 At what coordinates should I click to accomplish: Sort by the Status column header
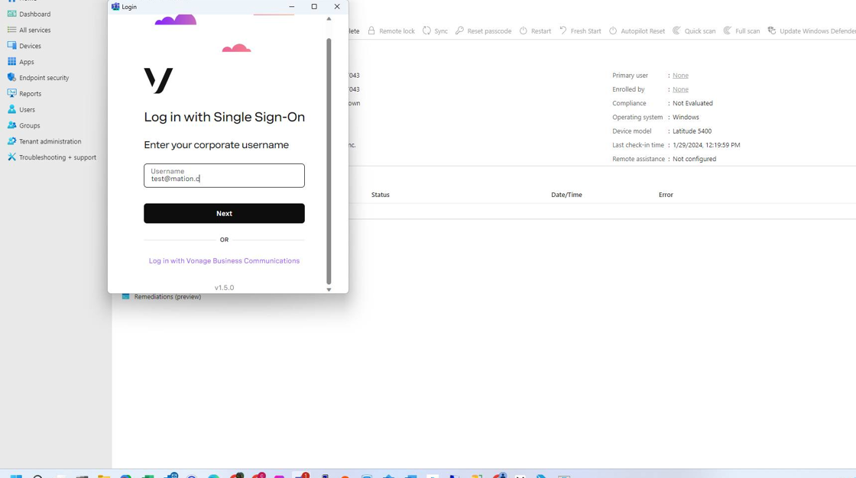381,194
